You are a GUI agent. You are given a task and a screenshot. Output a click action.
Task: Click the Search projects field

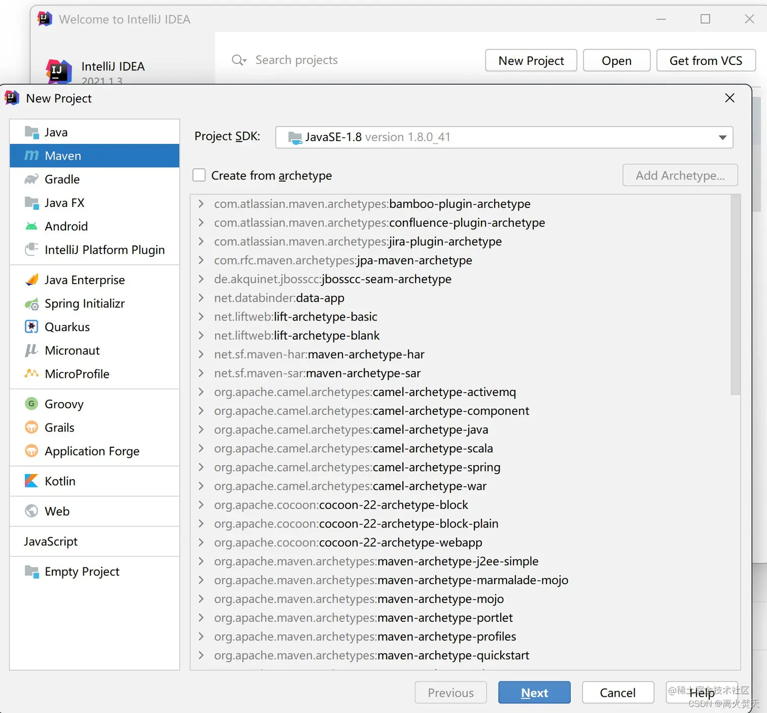(x=296, y=60)
